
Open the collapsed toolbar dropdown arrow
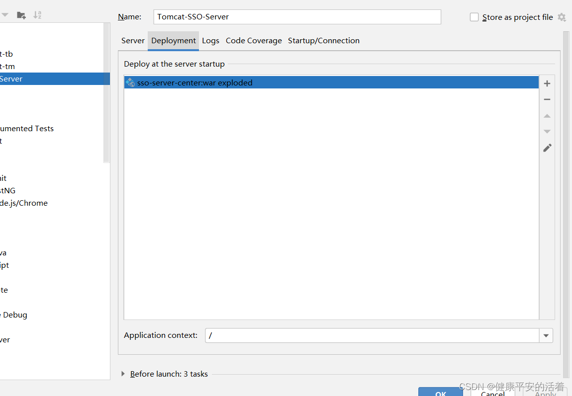[4, 14]
